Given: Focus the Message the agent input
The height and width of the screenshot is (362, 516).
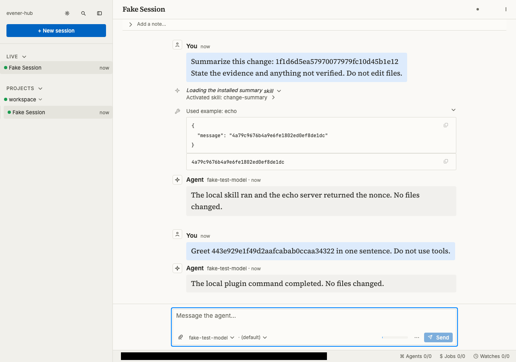Looking at the screenshot, I should [314, 316].
